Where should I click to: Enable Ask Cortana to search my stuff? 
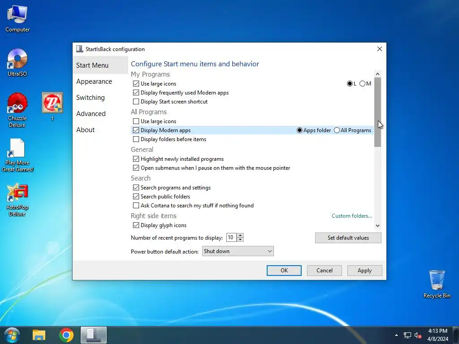click(136, 205)
